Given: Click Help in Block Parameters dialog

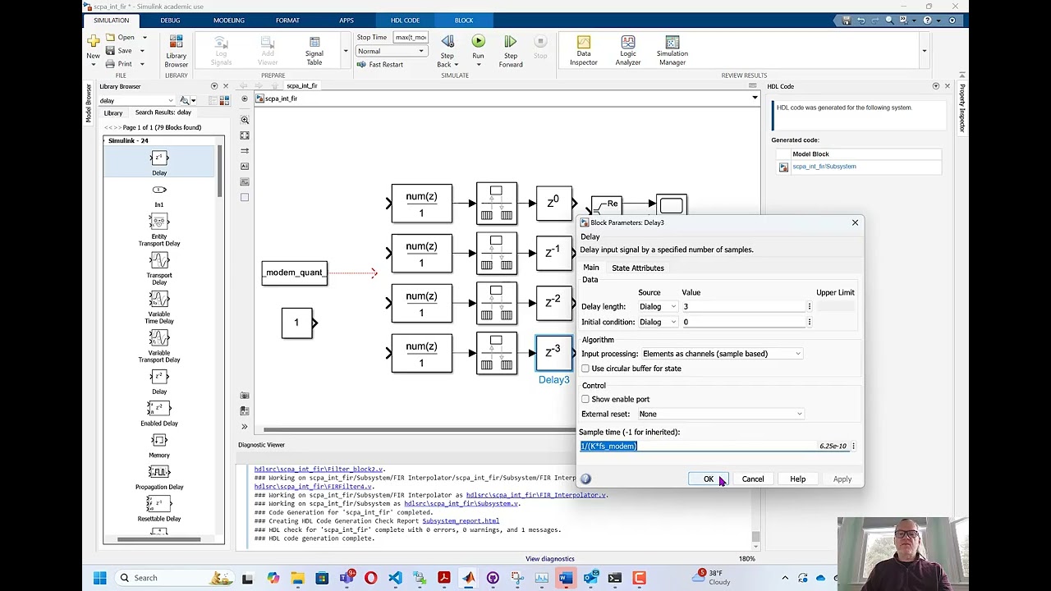Looking at the screenshot, I should (797, 479).
